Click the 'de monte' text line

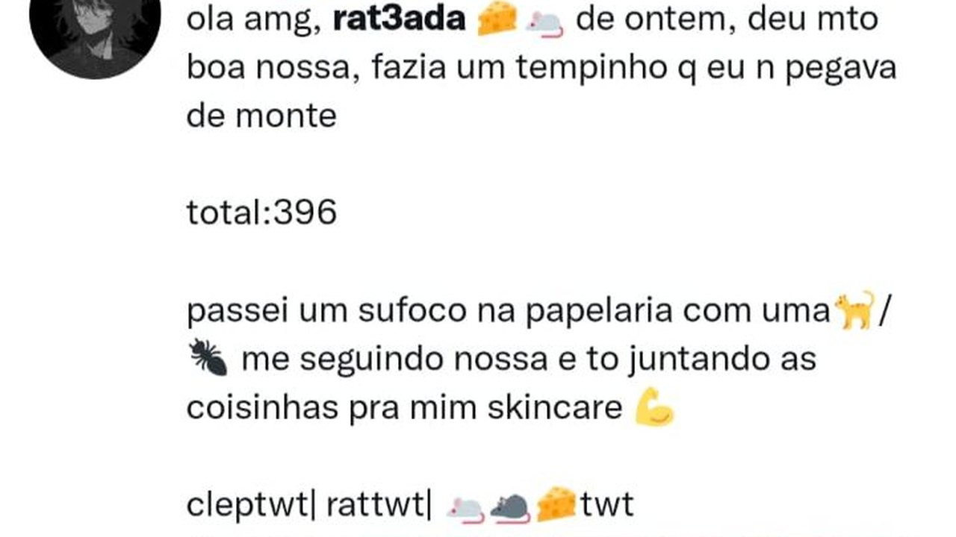(x=261, y=116)
